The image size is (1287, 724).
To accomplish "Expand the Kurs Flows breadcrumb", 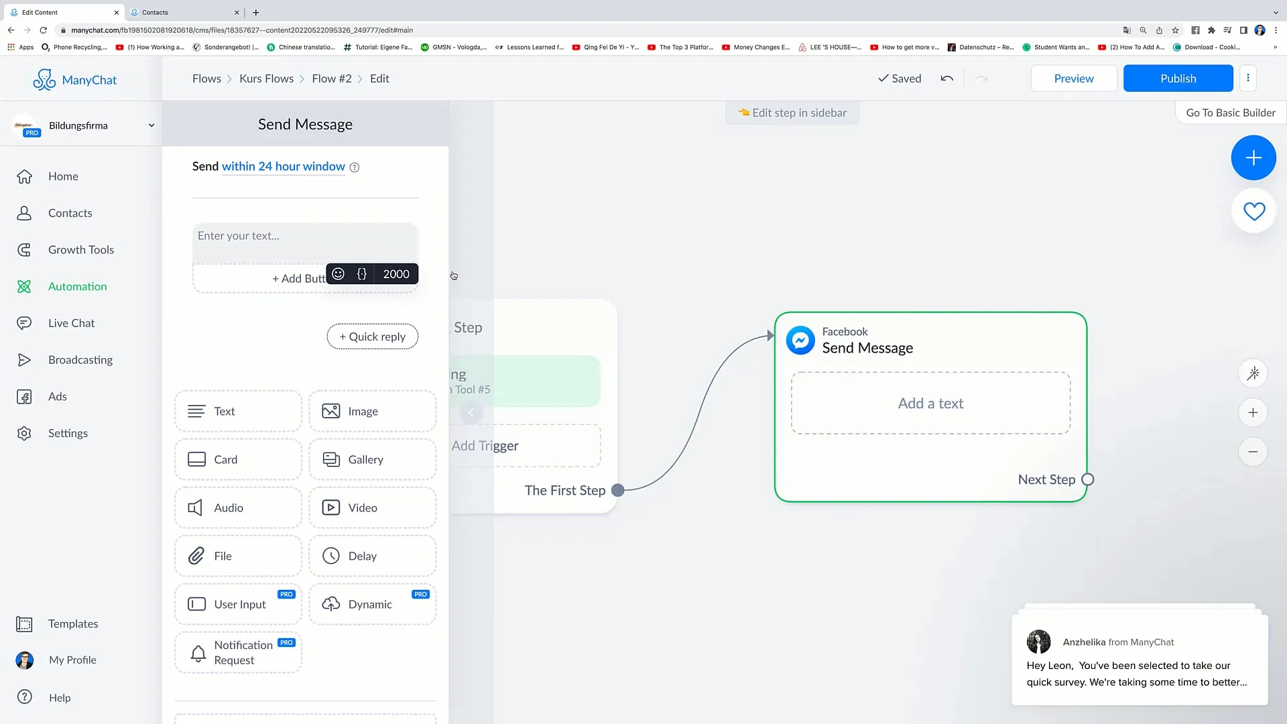I will tap(265, 78).
